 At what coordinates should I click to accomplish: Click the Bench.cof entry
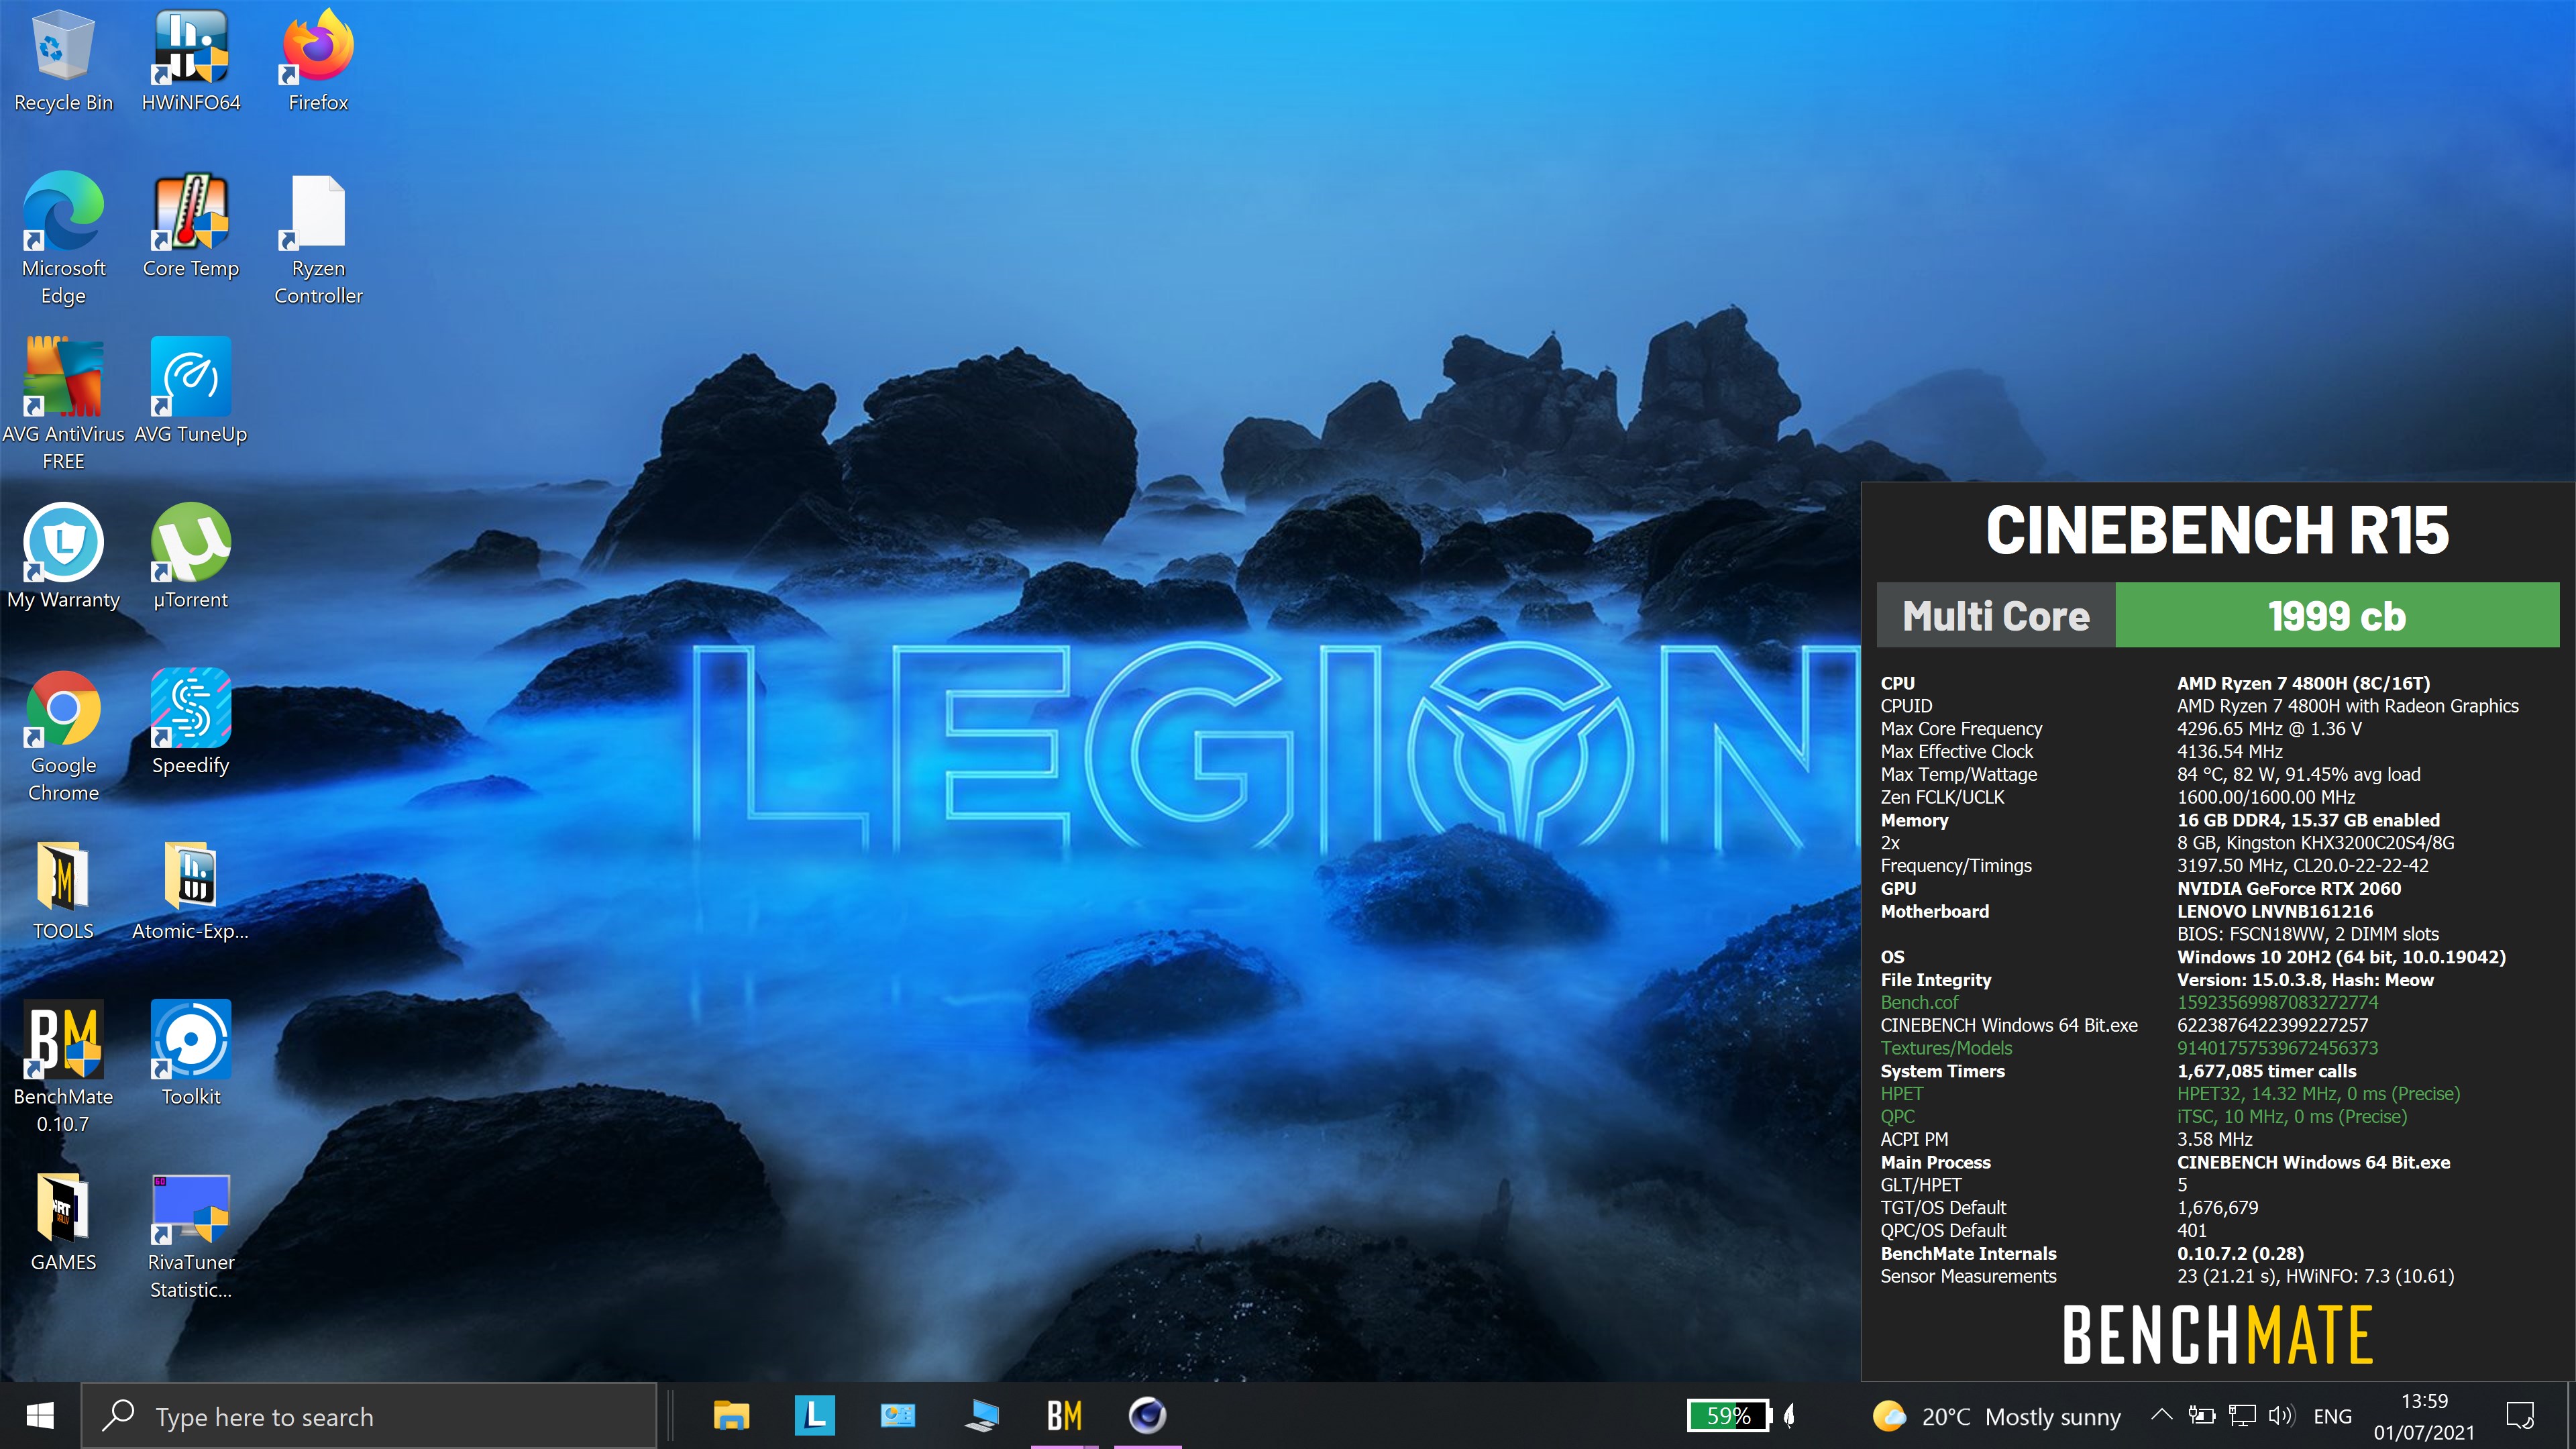(1919, 1002)
